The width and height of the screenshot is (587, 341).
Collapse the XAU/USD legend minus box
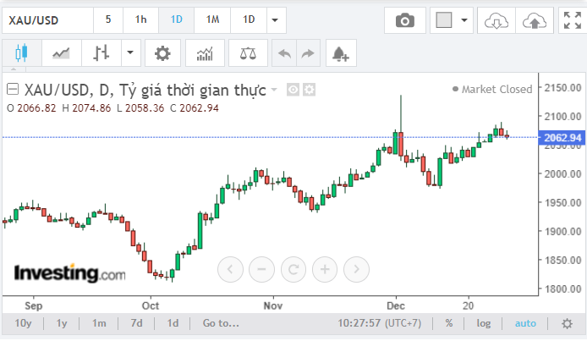pyautogui.click(x=13, y=89)
